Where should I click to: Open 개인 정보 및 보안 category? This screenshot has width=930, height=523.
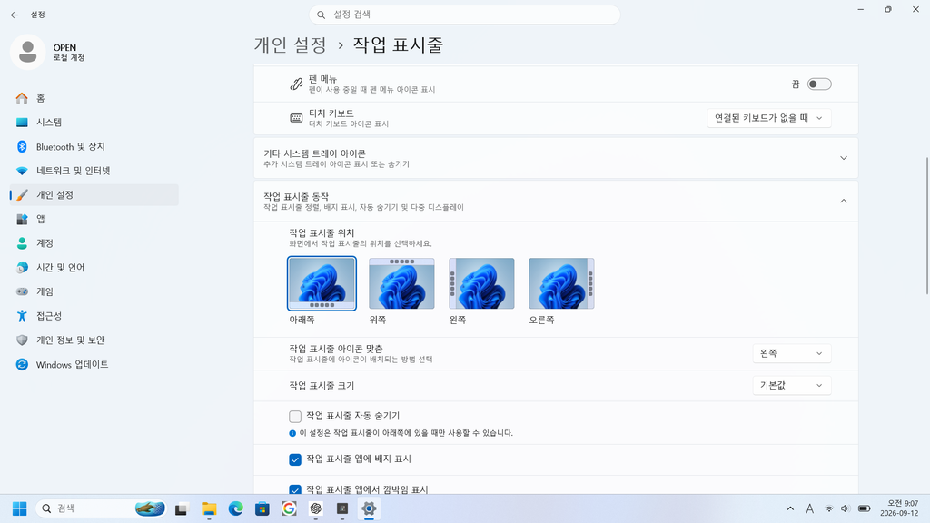(x=94, y=340)
